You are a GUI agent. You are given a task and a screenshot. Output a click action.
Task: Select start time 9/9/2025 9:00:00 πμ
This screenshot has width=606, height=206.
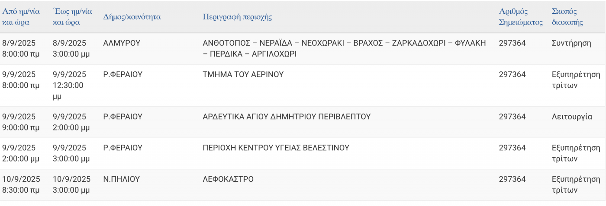point(21,122)
